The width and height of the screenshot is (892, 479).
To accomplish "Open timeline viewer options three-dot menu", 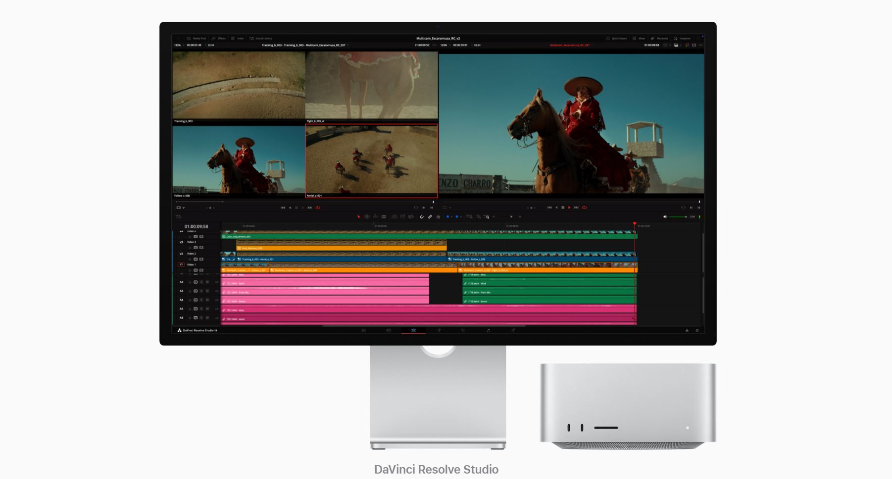I will (700, 45).
